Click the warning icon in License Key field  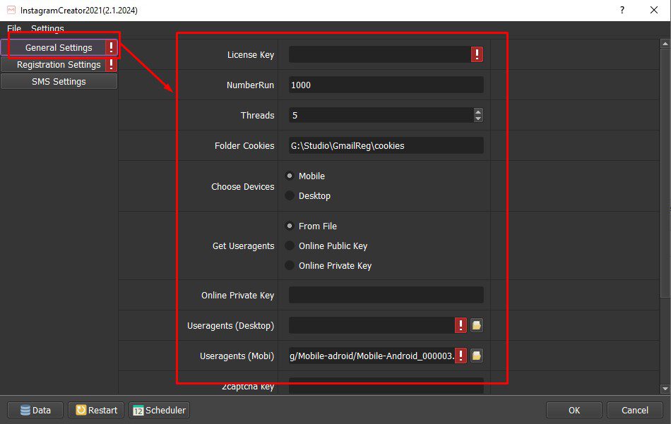point(477,54)
